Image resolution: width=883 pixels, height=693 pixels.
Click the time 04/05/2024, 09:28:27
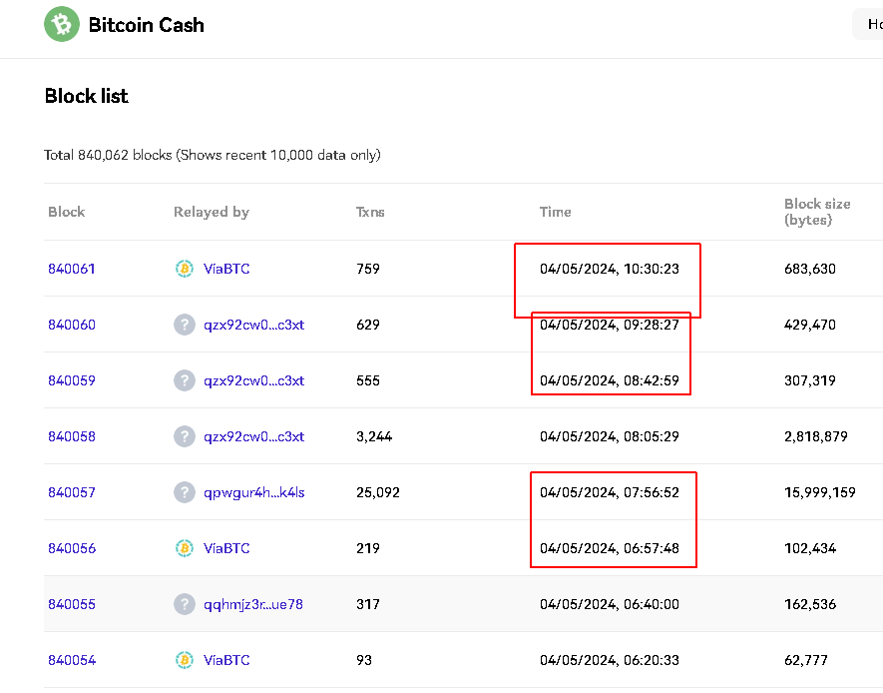click(610, 325)
